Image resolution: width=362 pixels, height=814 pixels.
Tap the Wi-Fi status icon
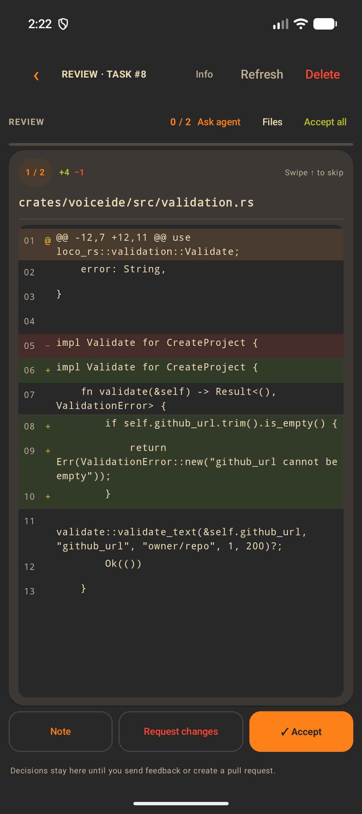[x=301, y=24]
